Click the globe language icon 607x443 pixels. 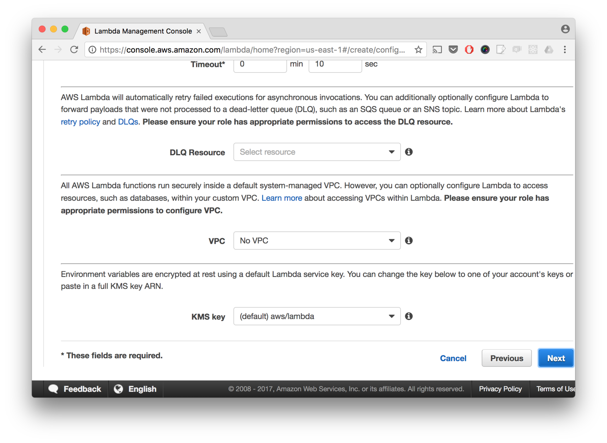click(x=118, y=389)
